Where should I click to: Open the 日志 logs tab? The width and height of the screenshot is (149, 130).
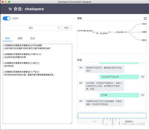click(32, 38)
